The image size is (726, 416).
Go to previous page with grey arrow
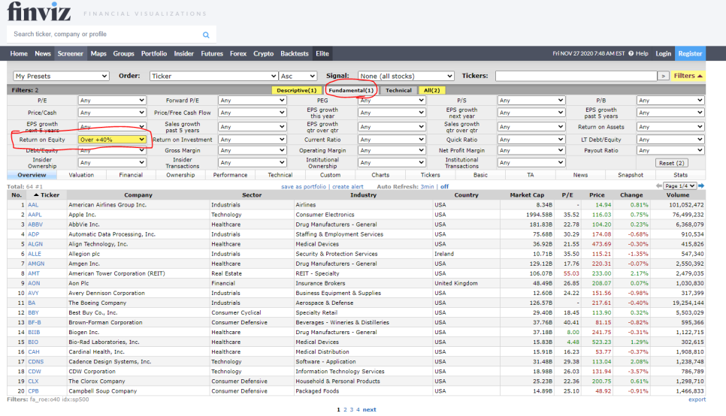(659, 185)
